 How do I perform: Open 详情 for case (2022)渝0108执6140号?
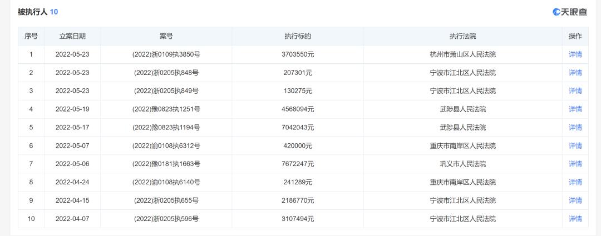click(x=575, y=182)
